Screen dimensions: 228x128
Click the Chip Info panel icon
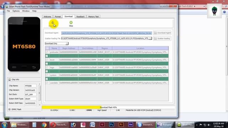[10, 79]
